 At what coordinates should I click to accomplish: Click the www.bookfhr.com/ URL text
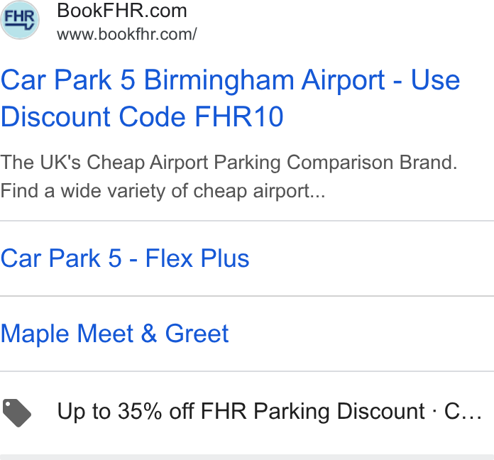click(126, 34)
